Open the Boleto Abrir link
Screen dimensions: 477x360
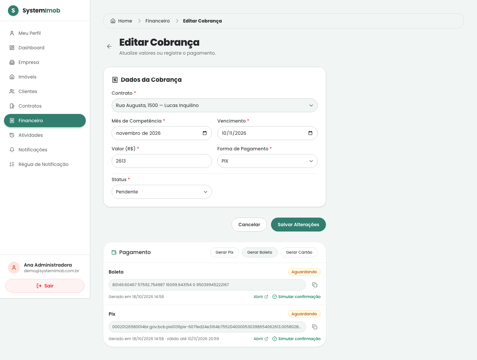point(261,297)
